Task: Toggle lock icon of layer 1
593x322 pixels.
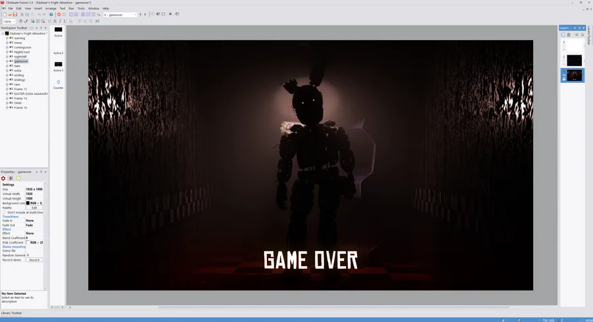Action: 564,79
